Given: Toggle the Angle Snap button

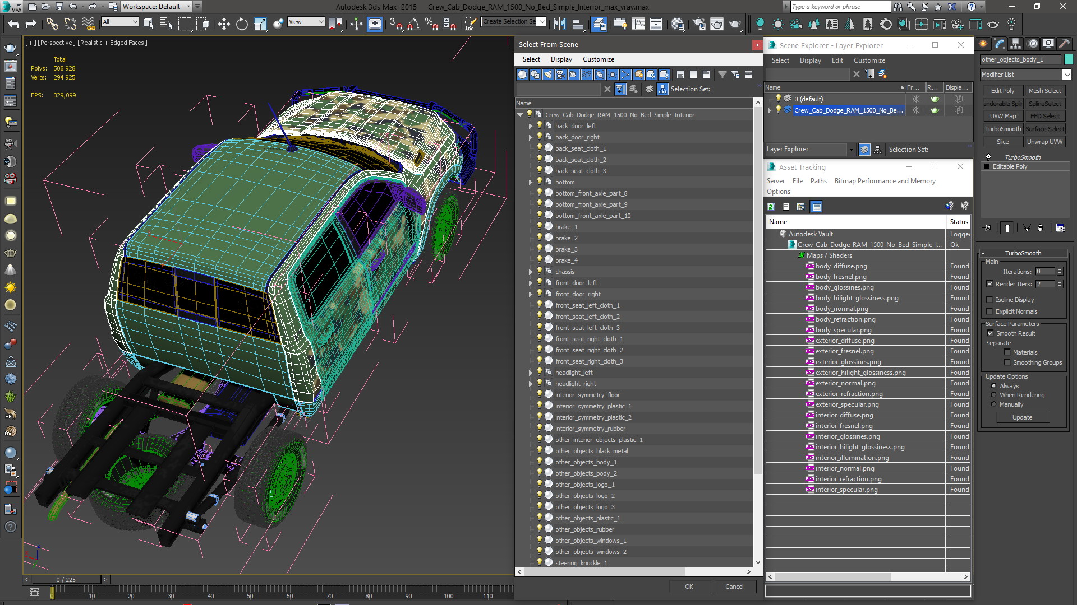Looking at the screenshot, I should coord(413,24).
